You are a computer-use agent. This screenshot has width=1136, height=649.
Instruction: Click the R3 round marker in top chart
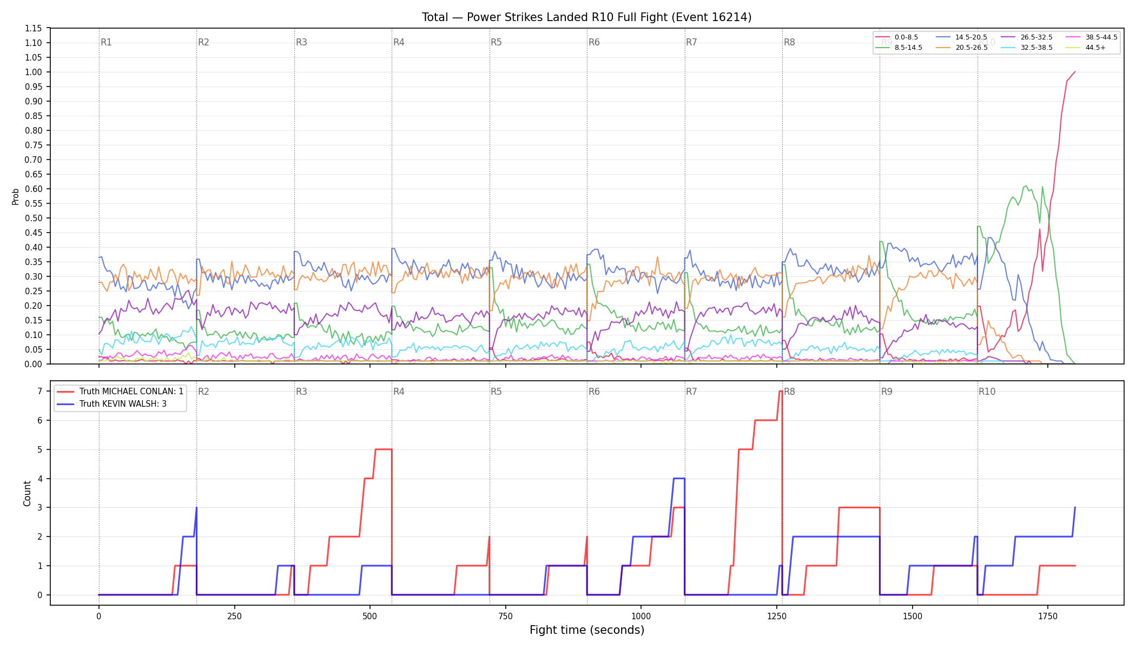[x=301, y=42]
